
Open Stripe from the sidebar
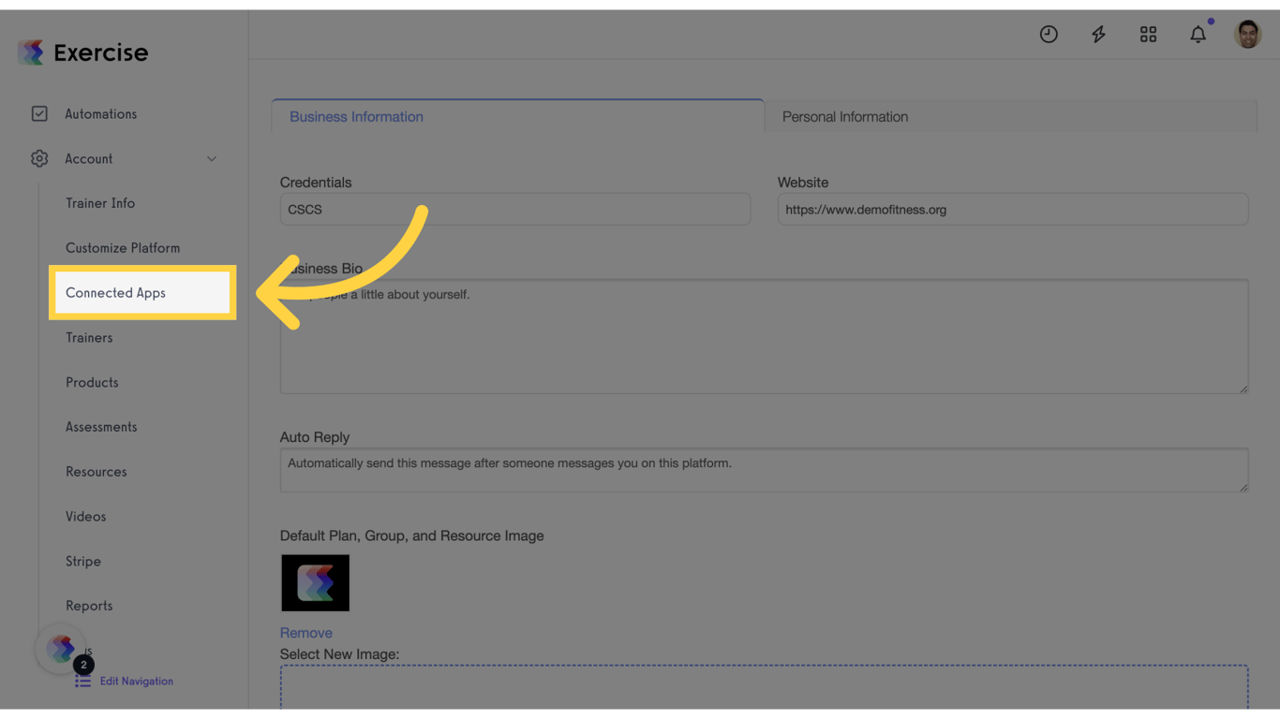(82, 561)
